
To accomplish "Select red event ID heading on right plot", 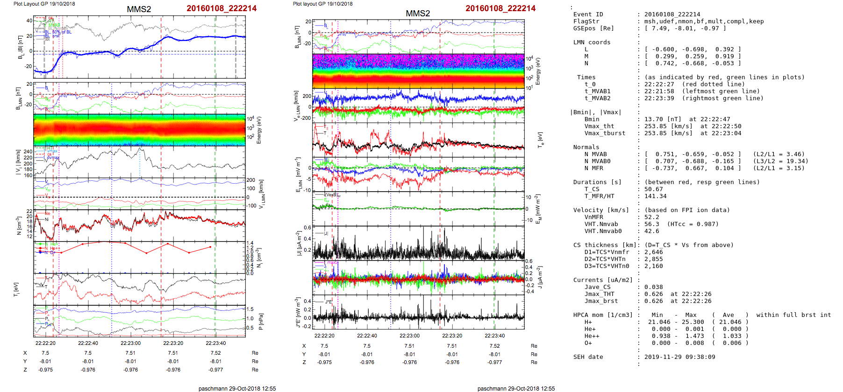I will pyautogui.click(x=500, y=8).
